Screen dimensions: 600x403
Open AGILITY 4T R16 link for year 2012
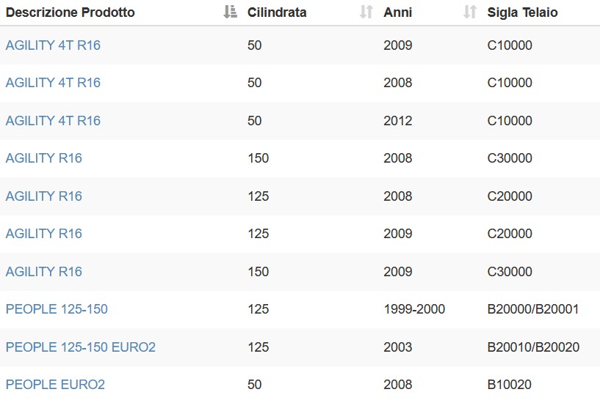(x=53, y=121)
